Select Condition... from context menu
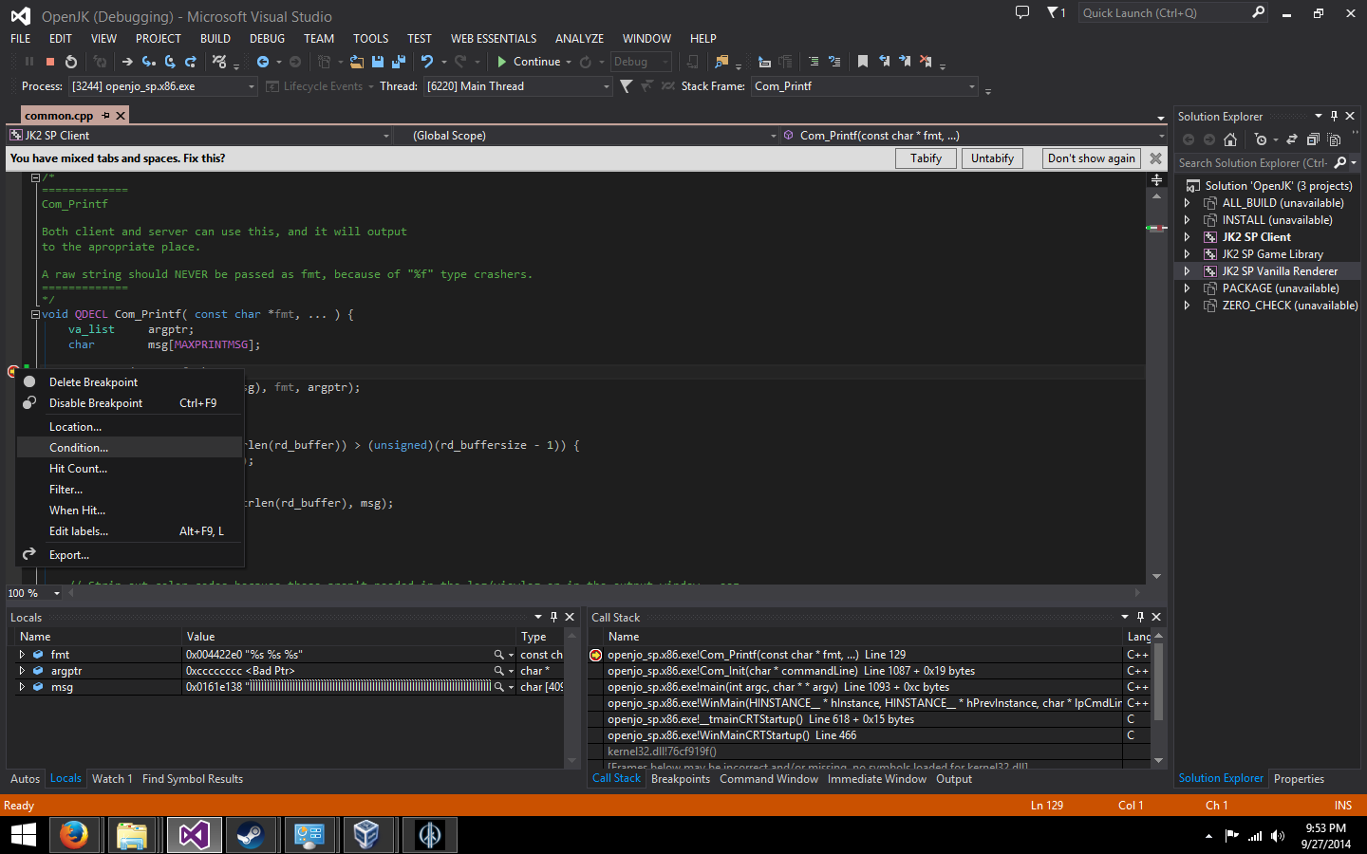 tap(130, 448)
